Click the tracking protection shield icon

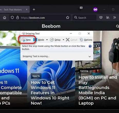[12, 17]
